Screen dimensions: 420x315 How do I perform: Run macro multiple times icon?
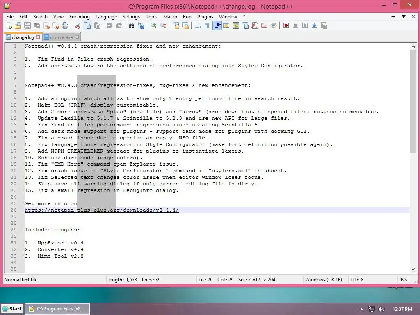point(315,25)
